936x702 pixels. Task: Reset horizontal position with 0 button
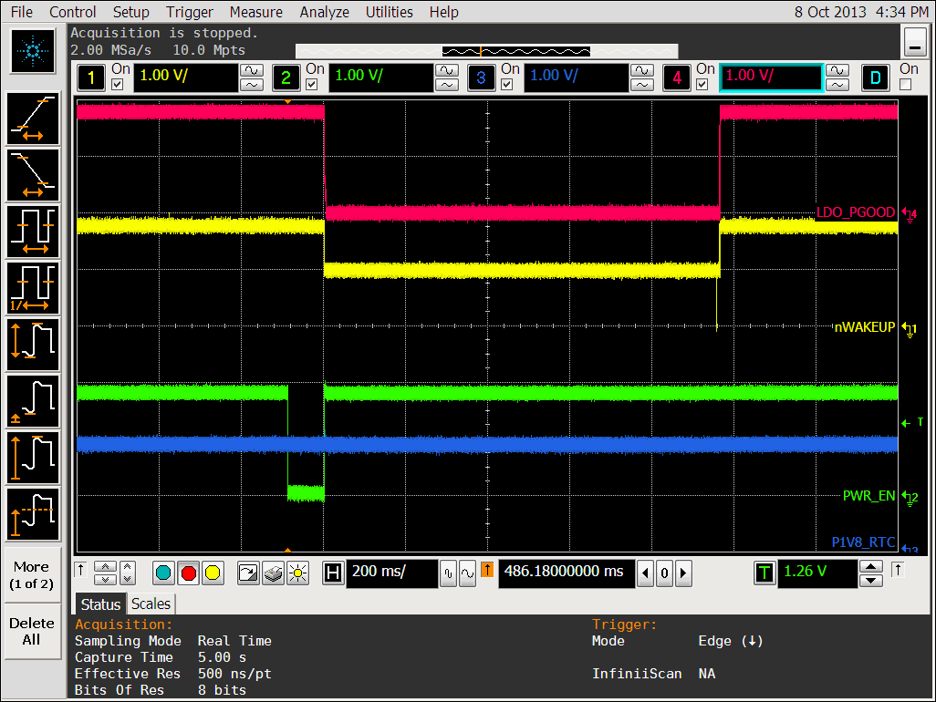(664, 573)
